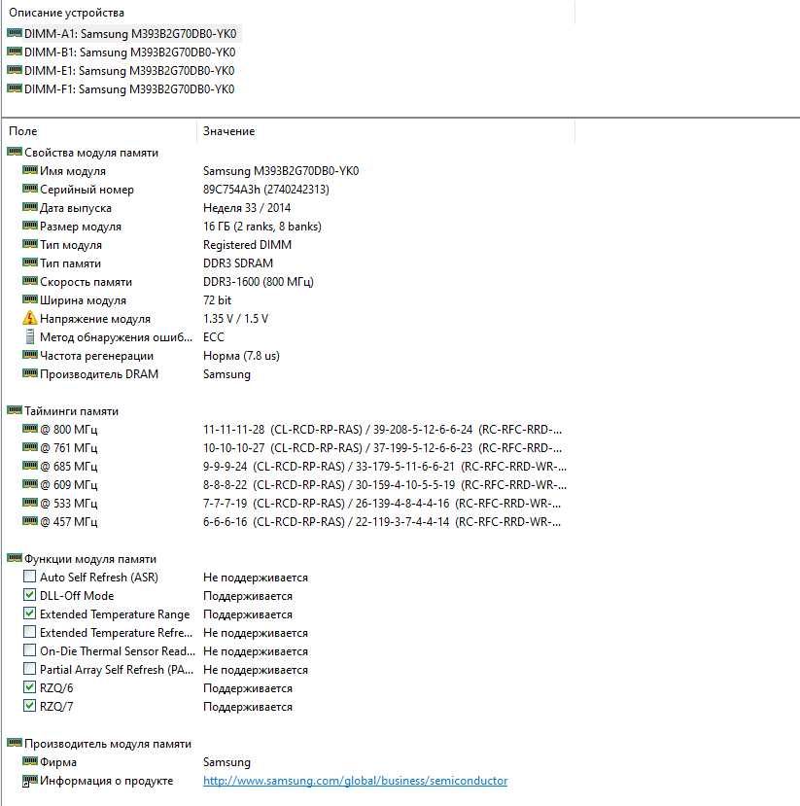Select the 11-11-11-28 timings value
This screenshot has height=806, width=800.
382,429
